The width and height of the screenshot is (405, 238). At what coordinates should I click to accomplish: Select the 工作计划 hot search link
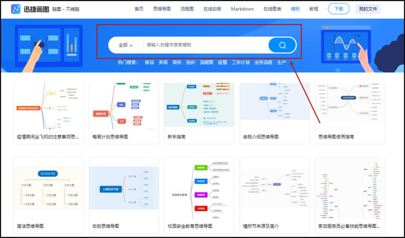coord(240,62)
